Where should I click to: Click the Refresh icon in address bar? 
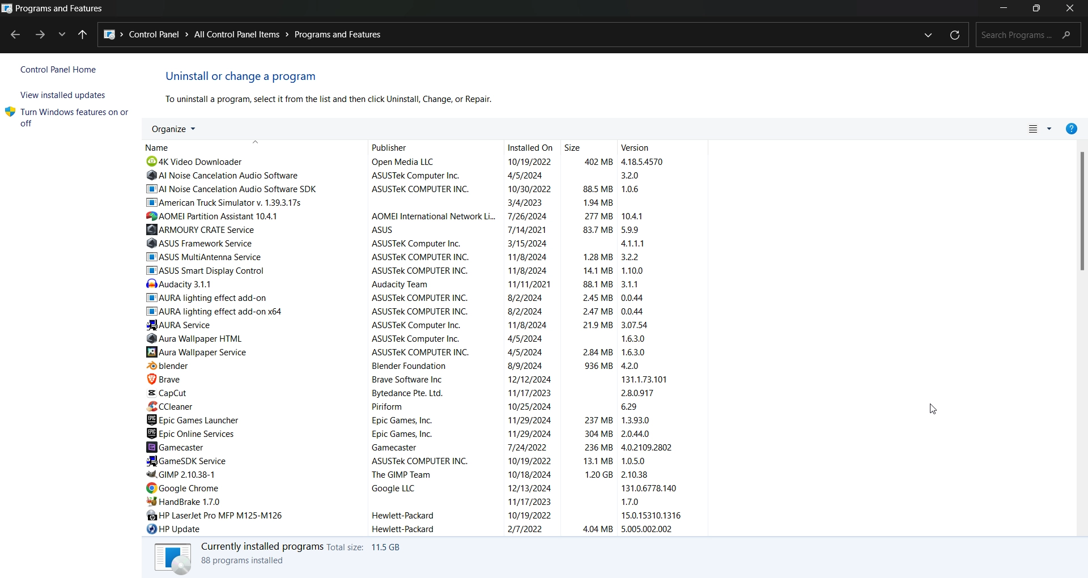click(x=955, y=35)
